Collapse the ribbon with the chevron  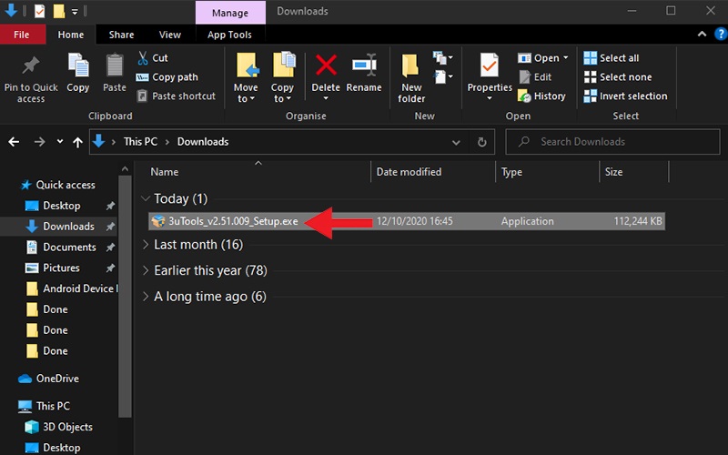click(702, 34)
